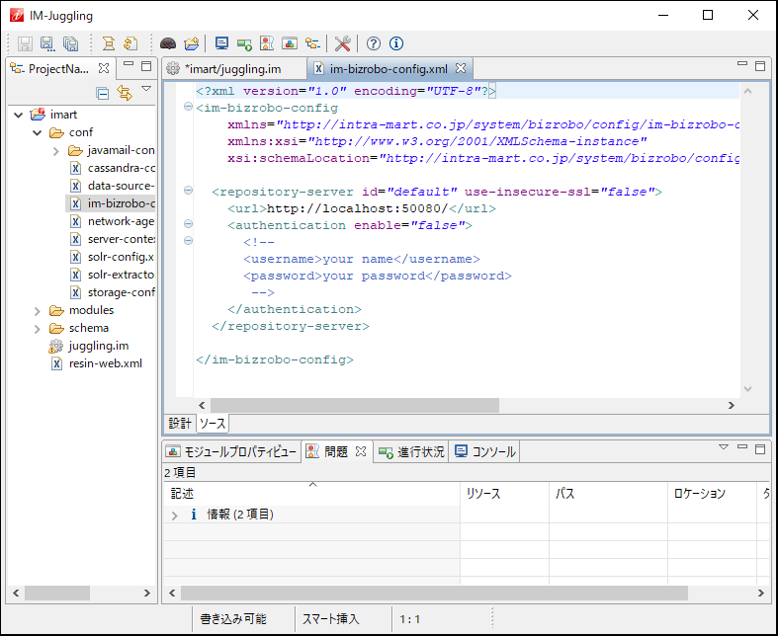Collapse the authentication element fold marker
778x636 pixels.
tap(188, 225)
